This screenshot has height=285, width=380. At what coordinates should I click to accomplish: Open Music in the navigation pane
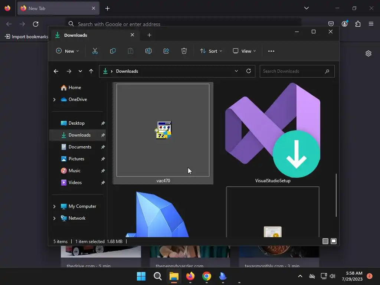pos(74,171)
